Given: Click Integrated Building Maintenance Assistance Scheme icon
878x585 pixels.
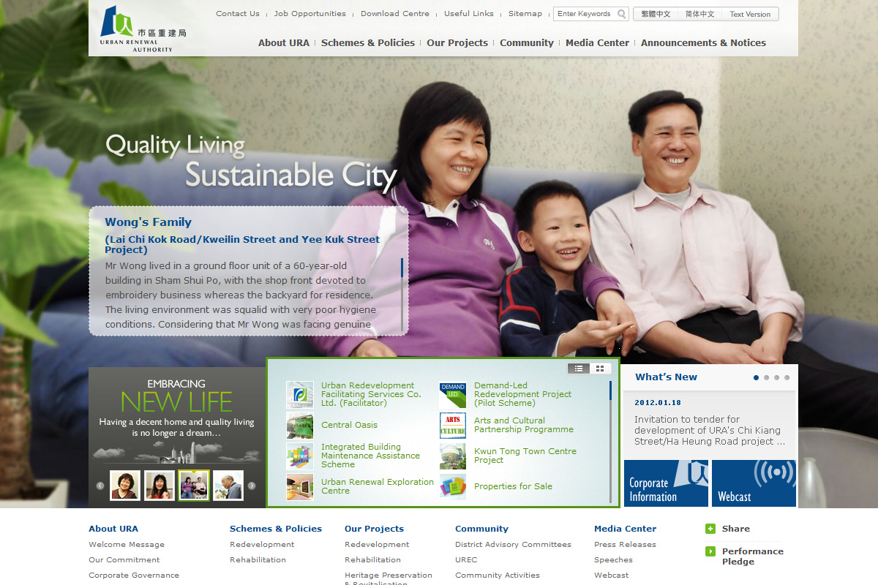Looking at the screenshot, I should pyautogui.click(x=299, y=456).
